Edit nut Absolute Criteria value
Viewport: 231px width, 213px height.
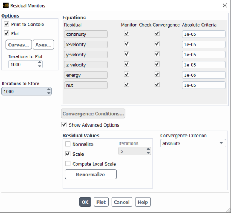point(203,85)
